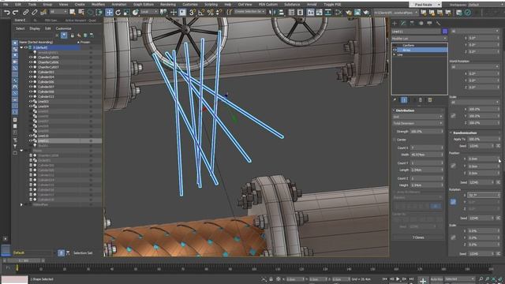Toggle Position randomization link button
Image resolution: width=505 pixels, height=284 pixels.
pyautogui.click(x=453, y=166)
